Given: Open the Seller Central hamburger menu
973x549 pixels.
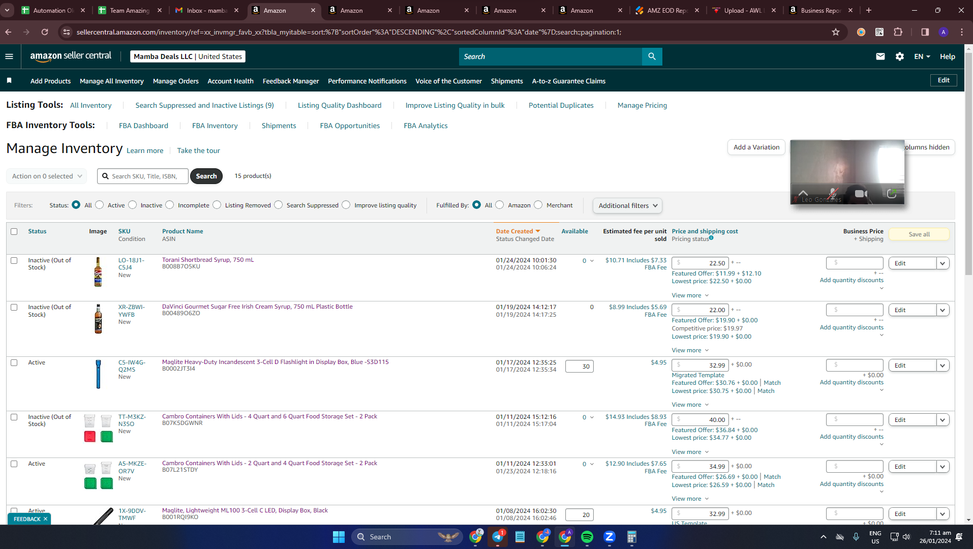Looking at the screenshot, I should 9,56.
